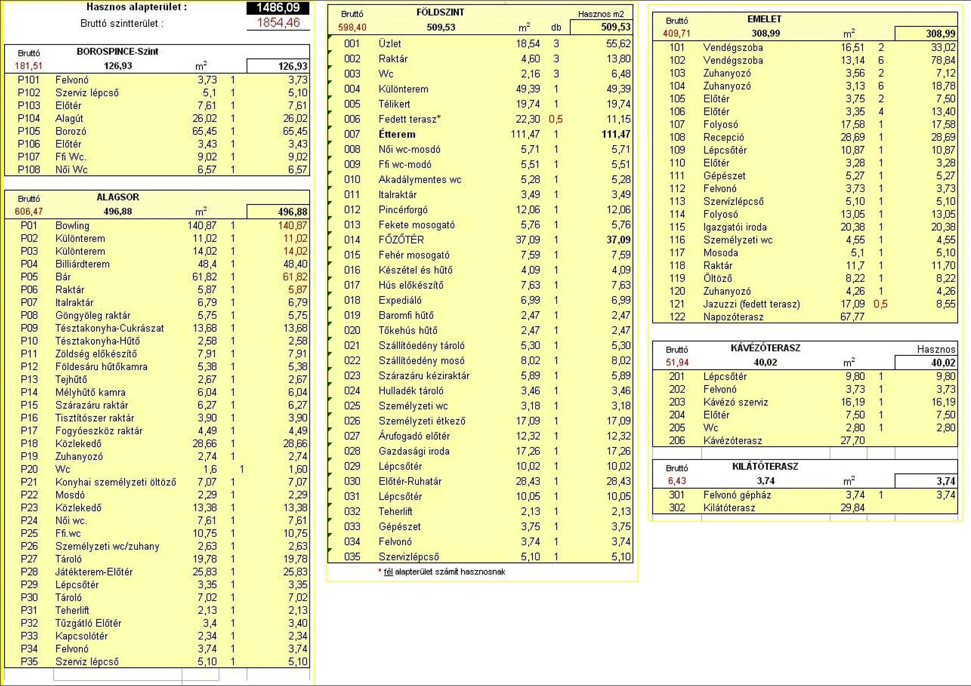This screenshot has width=971, height=686.
Task: Select the EMELET section heading
Action: pos(764,19)
